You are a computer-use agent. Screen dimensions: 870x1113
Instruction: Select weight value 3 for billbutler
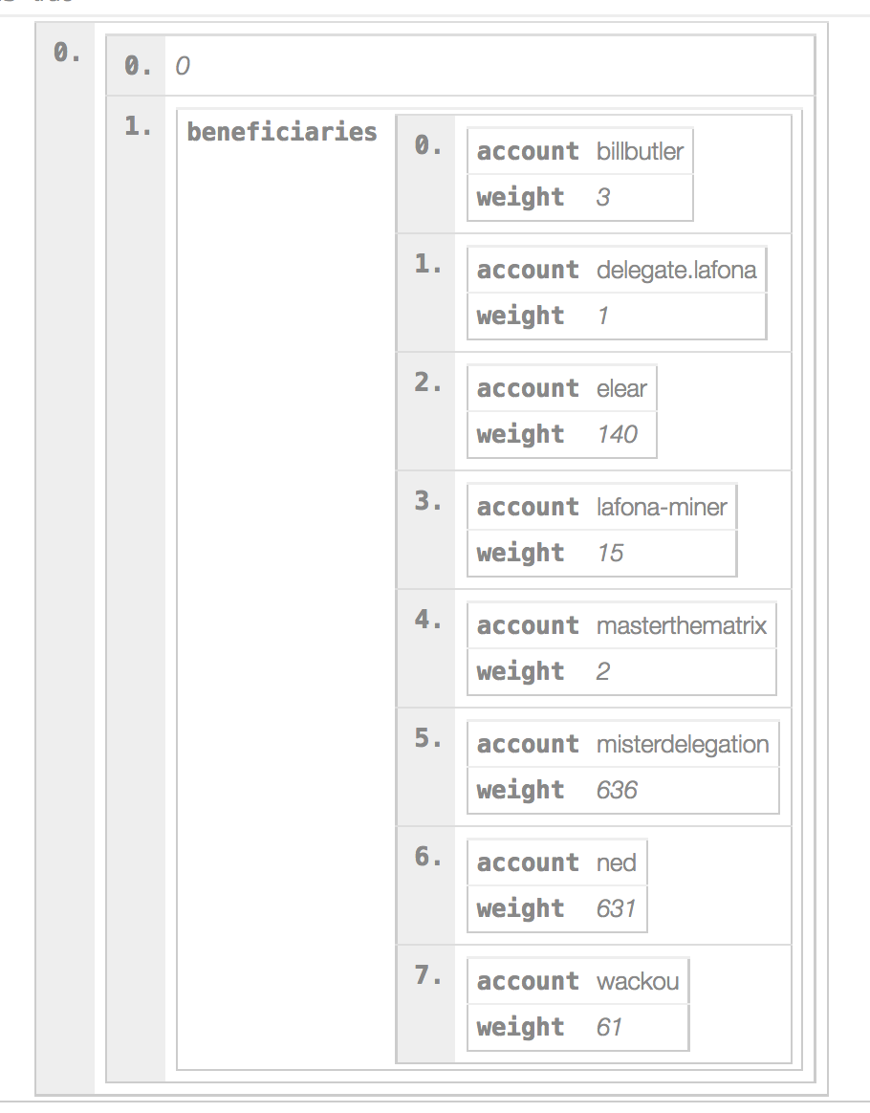603,197
